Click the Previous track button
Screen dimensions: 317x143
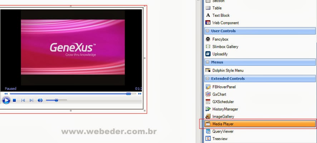point(23,100)
